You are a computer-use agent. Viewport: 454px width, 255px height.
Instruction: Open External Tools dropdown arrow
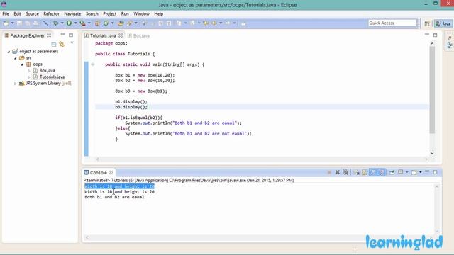pyautogui.click(x=89, y=23)
